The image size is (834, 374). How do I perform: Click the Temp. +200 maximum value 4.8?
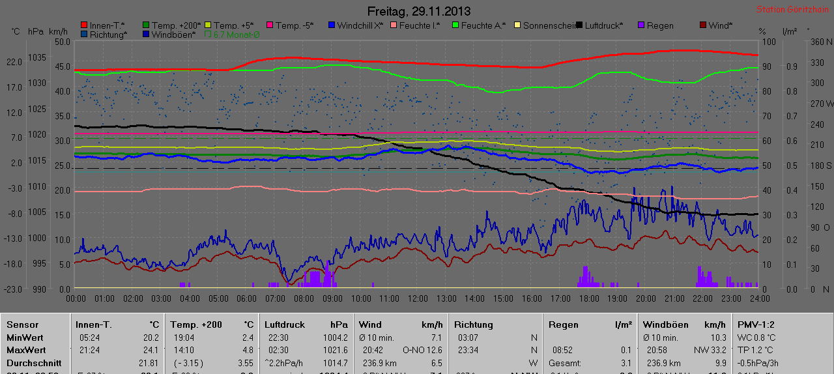248,351
